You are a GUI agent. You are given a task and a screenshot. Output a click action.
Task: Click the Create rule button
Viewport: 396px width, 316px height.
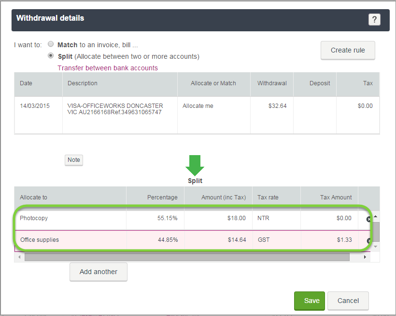348,51
